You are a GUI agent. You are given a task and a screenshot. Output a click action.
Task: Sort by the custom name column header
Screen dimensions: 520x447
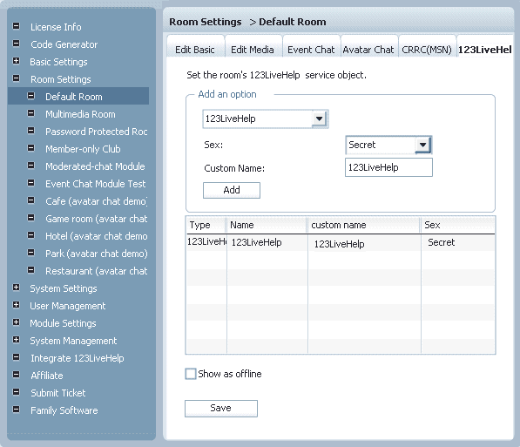coord(364,225)
